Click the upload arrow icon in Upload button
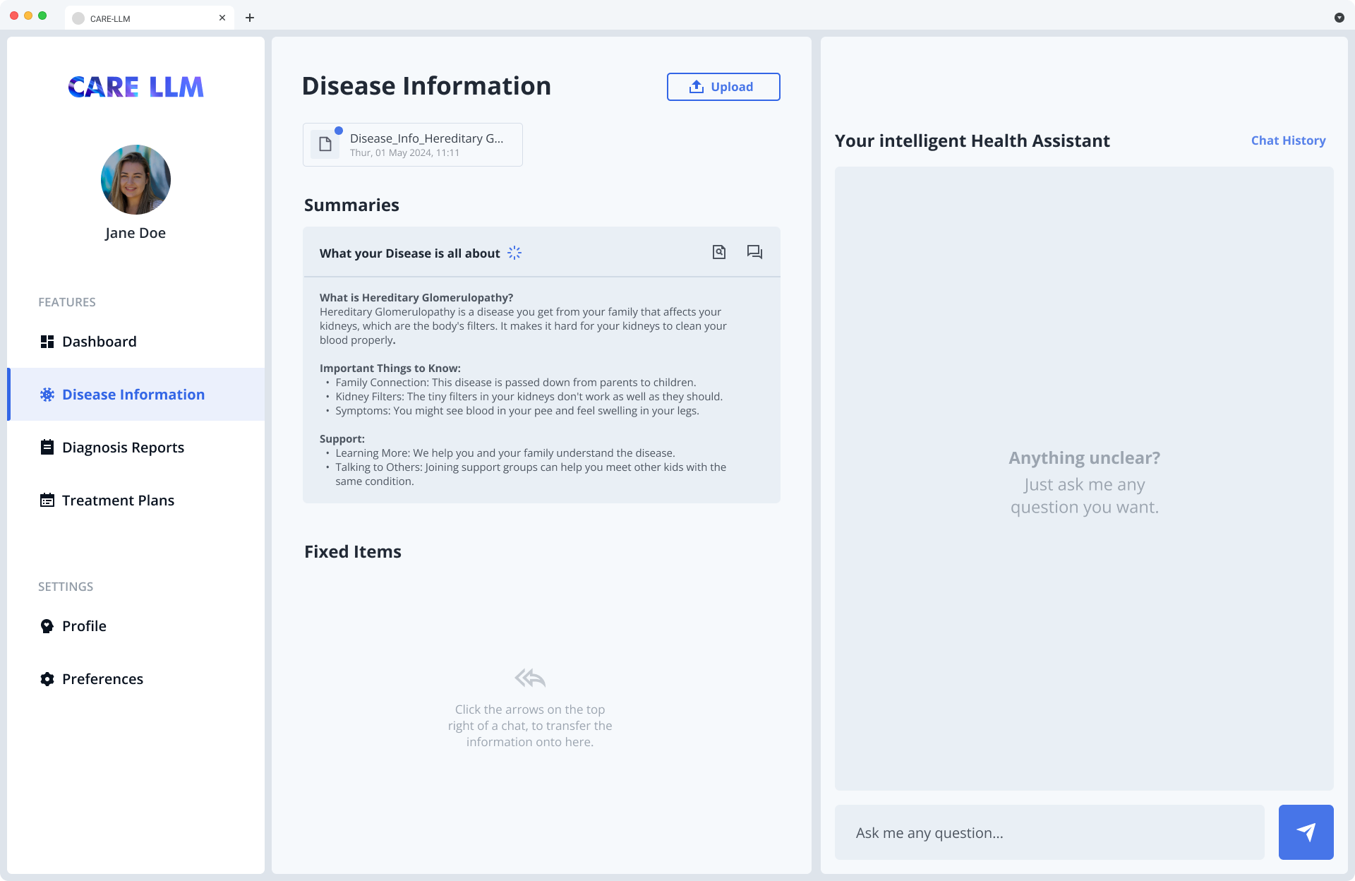This screenshot has width=1355, height=881. click(x=697, y=87)
